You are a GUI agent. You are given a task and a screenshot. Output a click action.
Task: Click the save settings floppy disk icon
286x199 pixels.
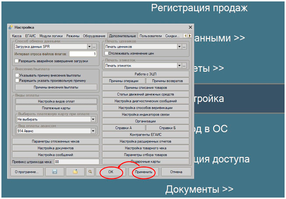pyautogui.click(x=54, y=172)
